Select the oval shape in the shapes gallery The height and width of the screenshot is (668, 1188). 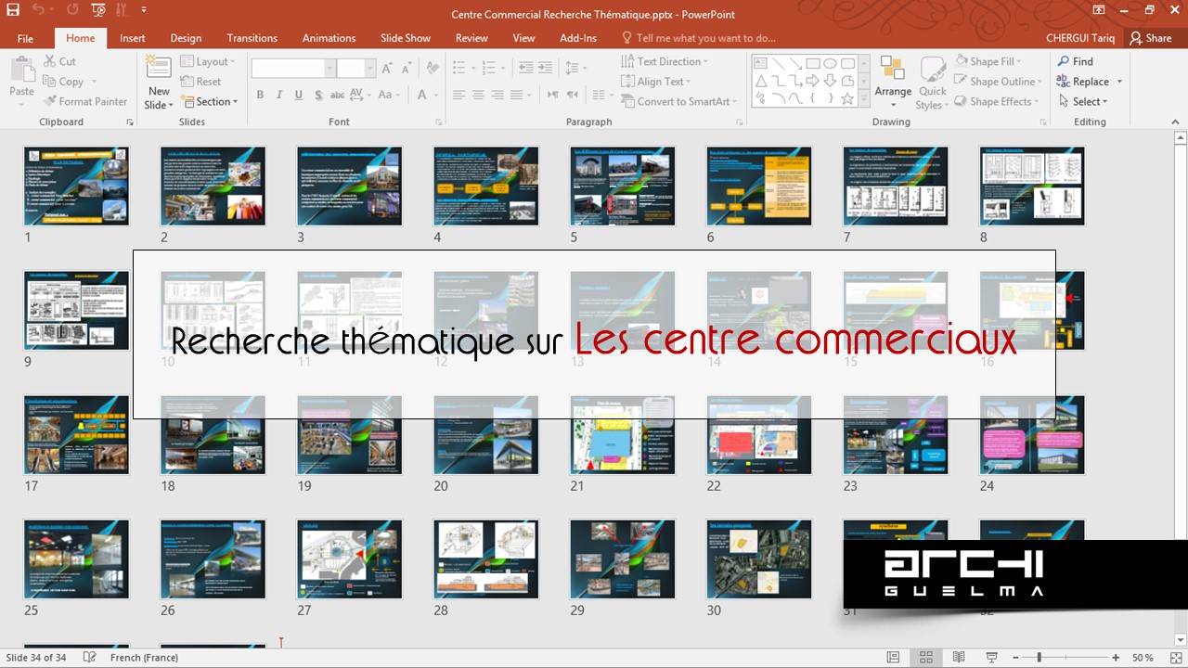pyautogui.click(x=830, y=63)
